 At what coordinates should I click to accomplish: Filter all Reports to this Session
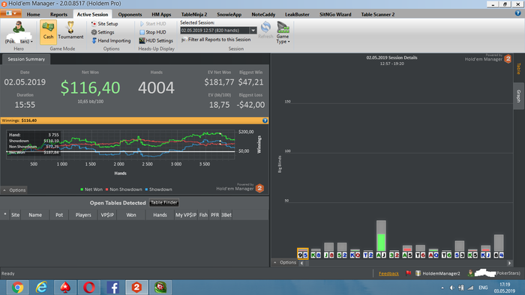coord(216,40)
